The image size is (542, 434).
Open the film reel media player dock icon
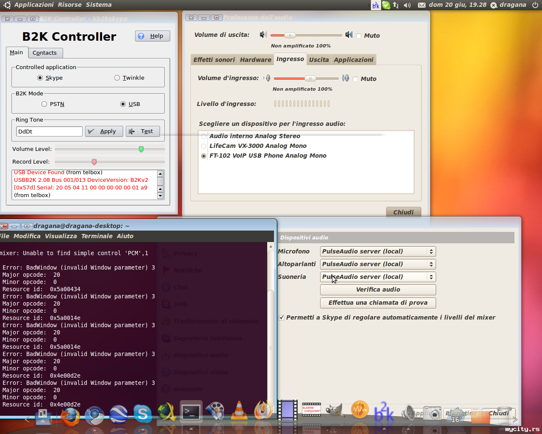pyautogui.click(x=215, y=410)
